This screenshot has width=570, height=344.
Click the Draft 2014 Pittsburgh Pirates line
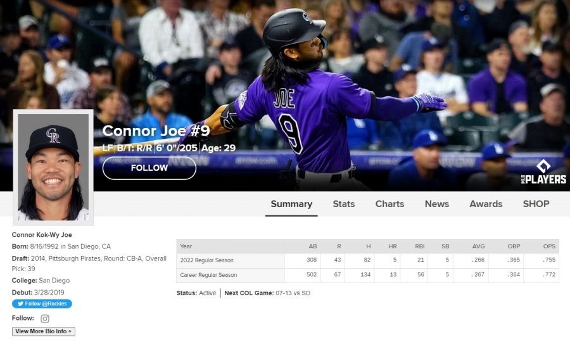coord(89,264)
